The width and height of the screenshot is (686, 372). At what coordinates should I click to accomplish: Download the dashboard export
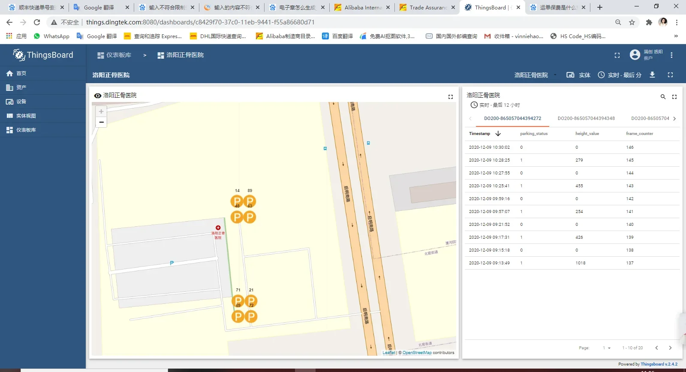[652, 75]
